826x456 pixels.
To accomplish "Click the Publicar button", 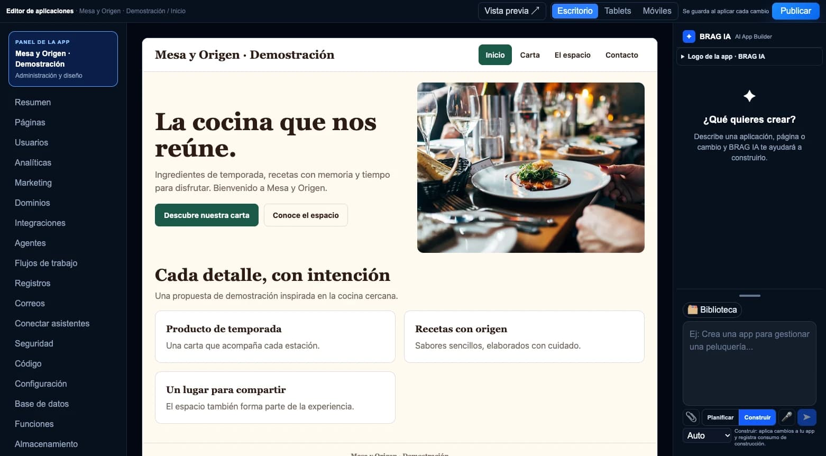I will tap(795, 11).
